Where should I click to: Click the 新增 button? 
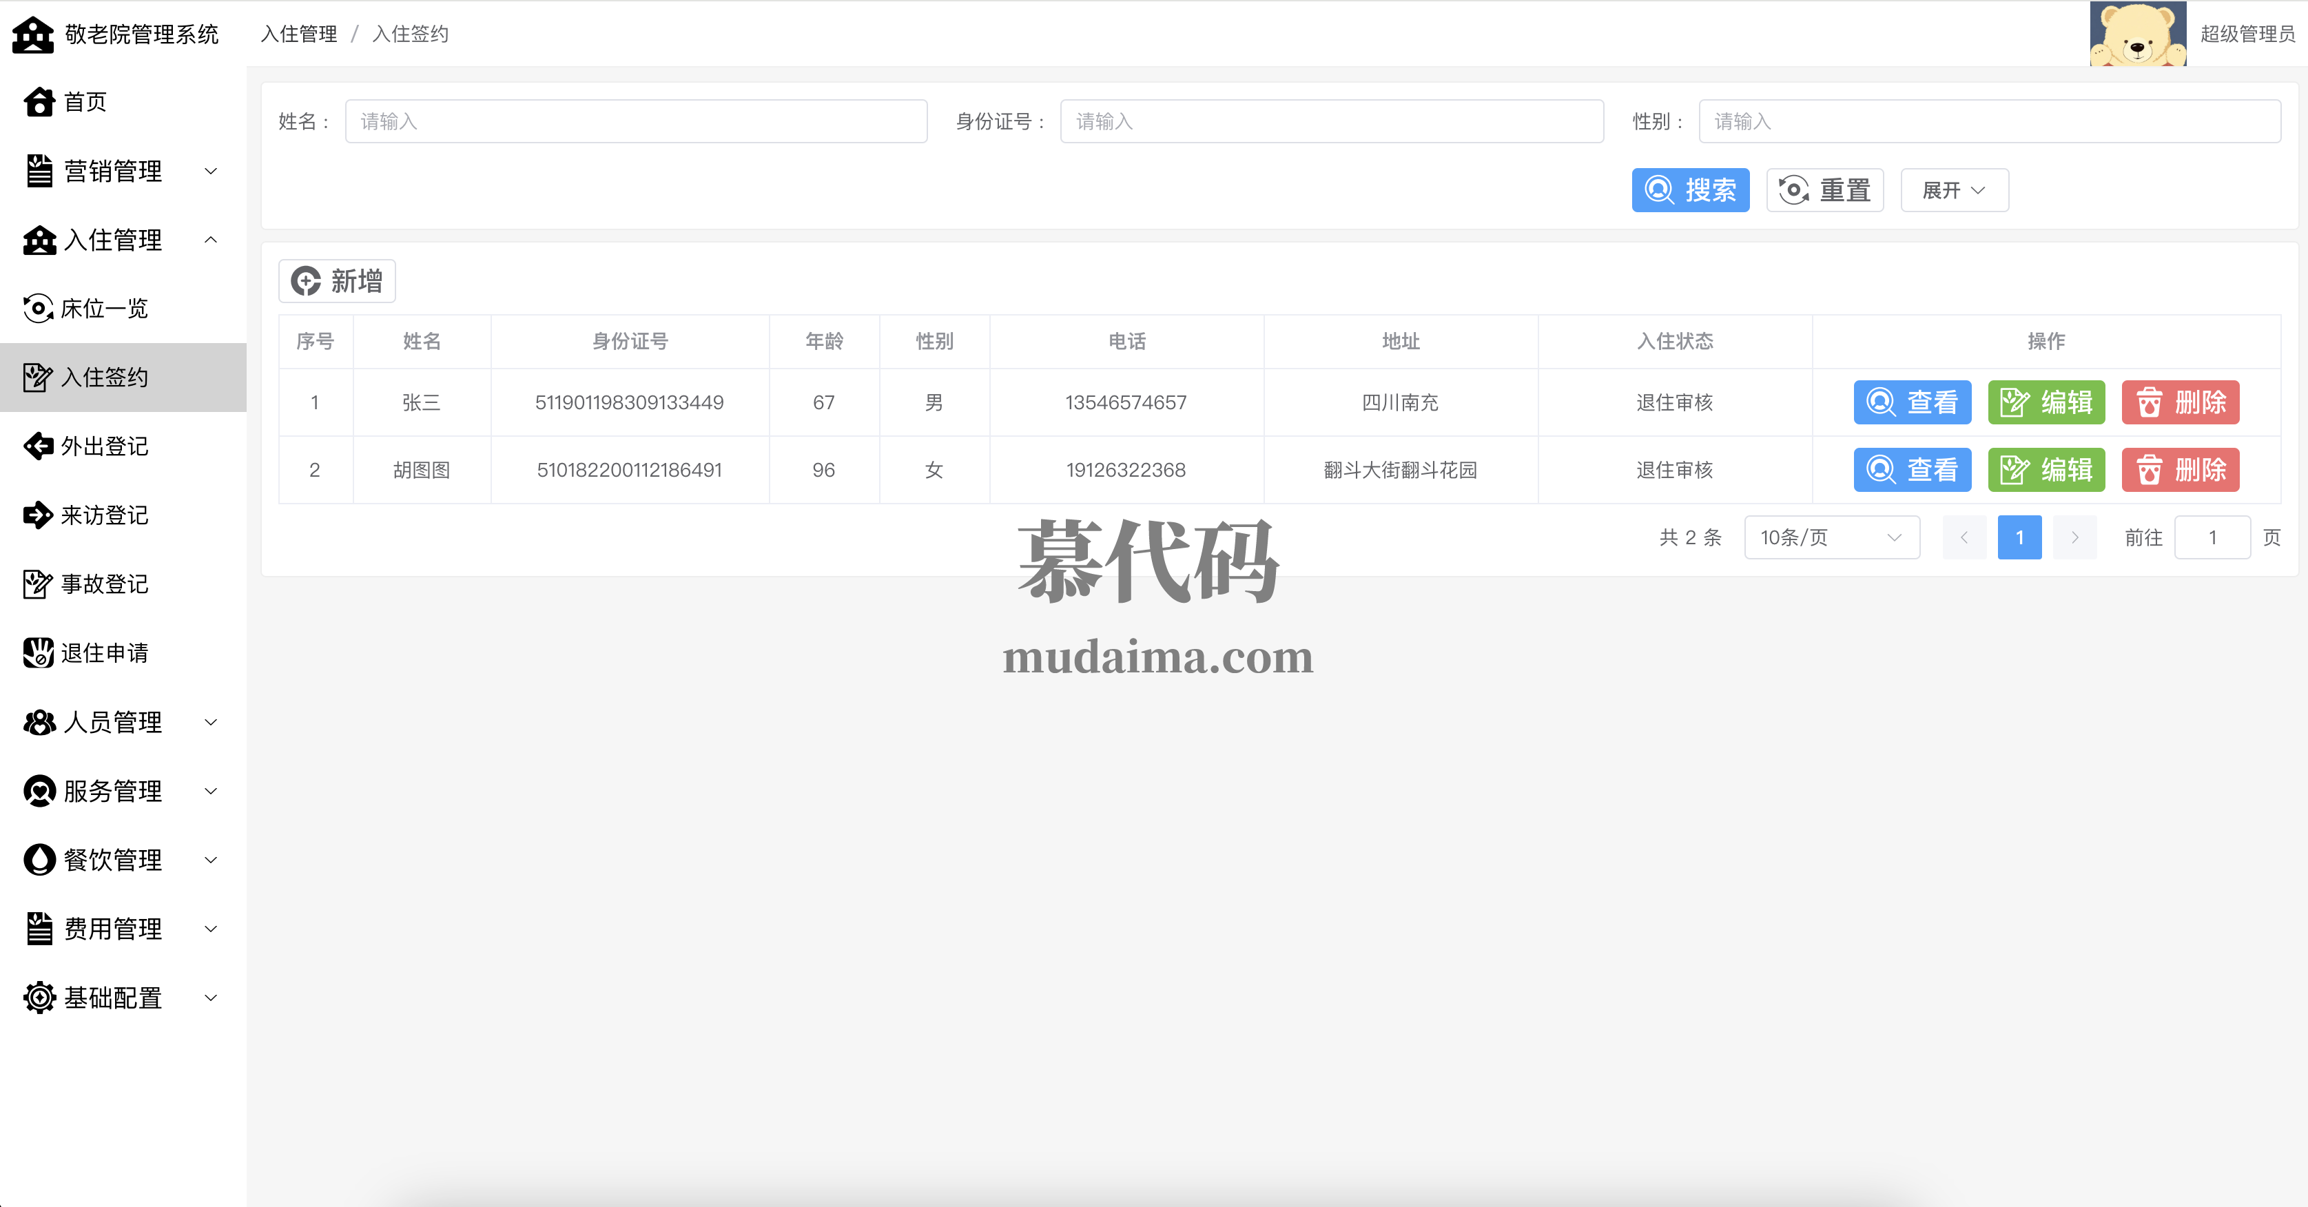[337, 281]
